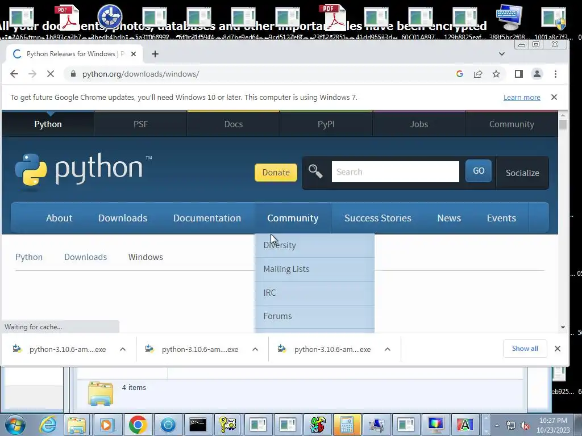
Task: Open Windows Media Player from taskbar
Action: (x=107, y=425)
